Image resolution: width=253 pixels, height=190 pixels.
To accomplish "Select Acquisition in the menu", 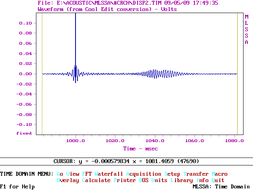I will (143, 174).
